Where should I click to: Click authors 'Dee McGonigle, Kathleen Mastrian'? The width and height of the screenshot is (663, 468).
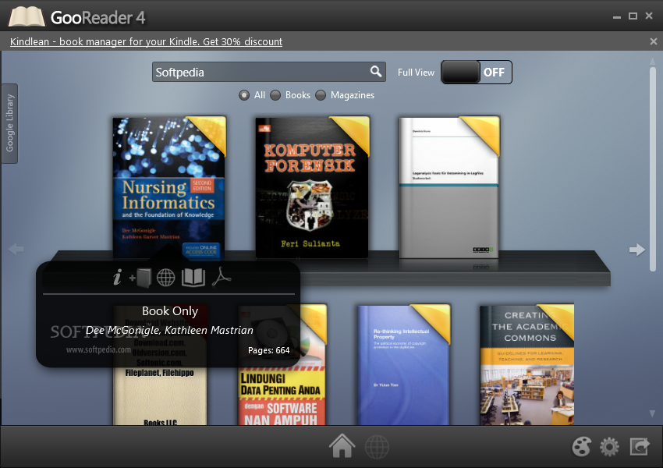tap(169, 330)
